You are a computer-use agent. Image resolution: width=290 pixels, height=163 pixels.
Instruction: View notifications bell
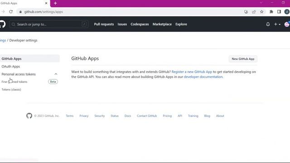point(268,24)
